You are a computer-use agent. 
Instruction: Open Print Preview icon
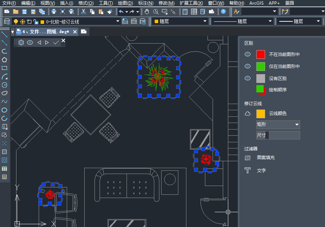(x=63, y=12)
